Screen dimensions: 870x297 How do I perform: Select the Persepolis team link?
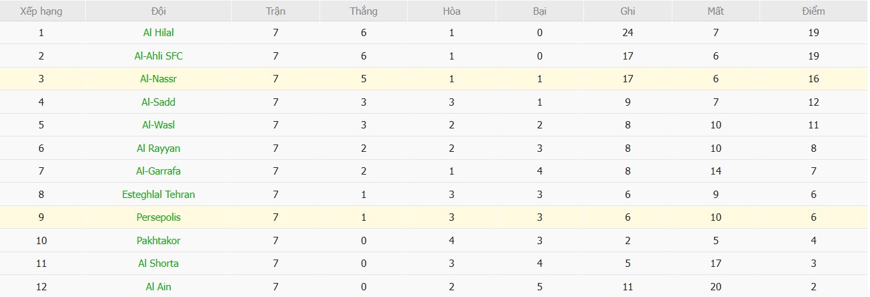[x=159, y=217]
